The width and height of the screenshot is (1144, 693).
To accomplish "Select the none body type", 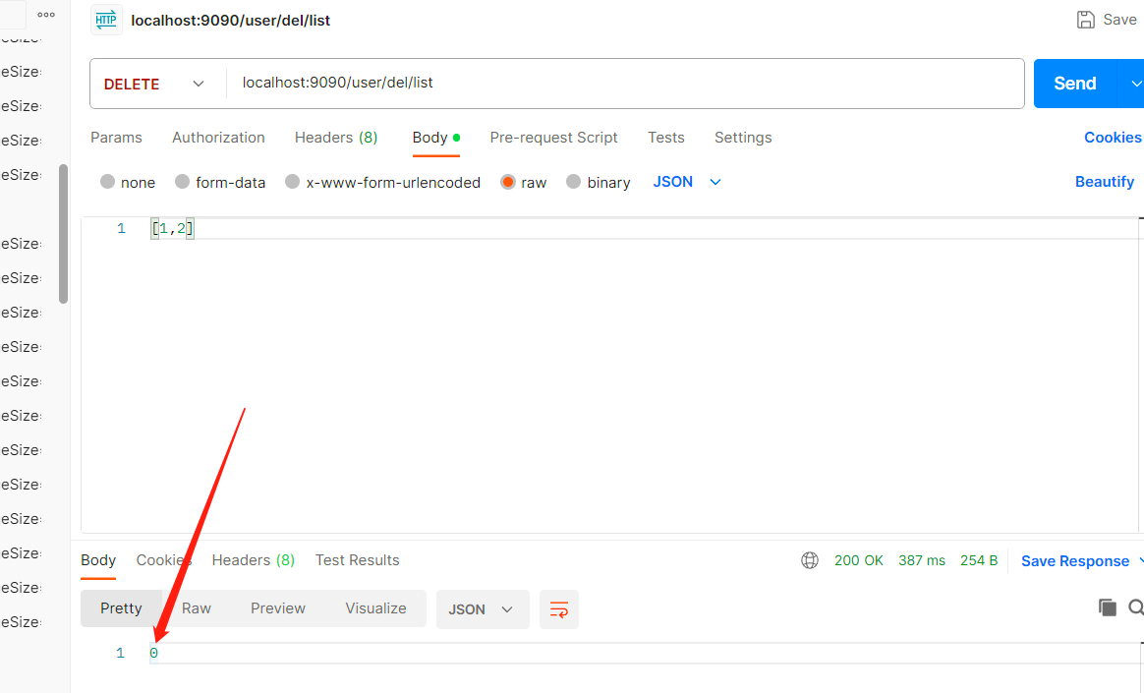I will [128, 182].
